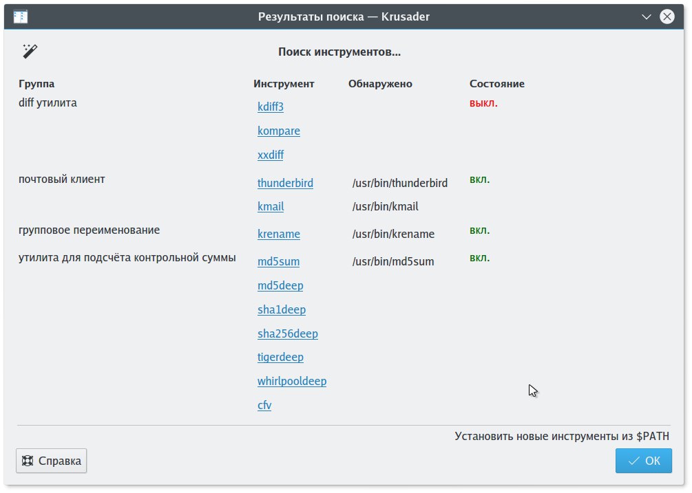Follow the xxdiff link
This screenshot has height=493, width=692.
[271, 155]
